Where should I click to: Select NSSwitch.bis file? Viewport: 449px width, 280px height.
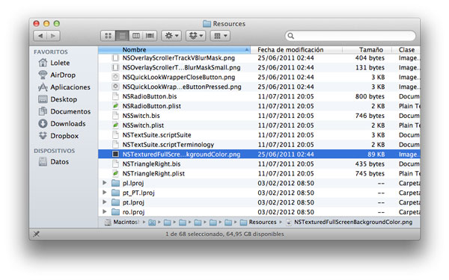point(141,116)
